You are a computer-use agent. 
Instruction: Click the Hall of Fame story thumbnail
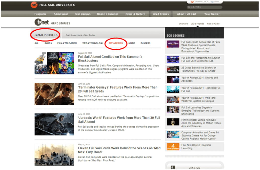point(173,44)
